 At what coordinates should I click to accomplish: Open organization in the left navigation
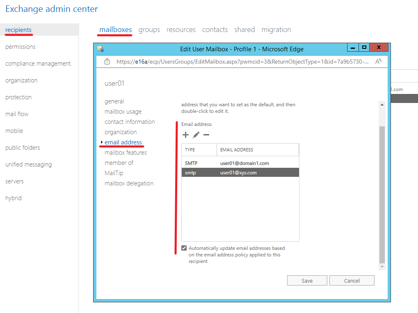pos(21,80)
